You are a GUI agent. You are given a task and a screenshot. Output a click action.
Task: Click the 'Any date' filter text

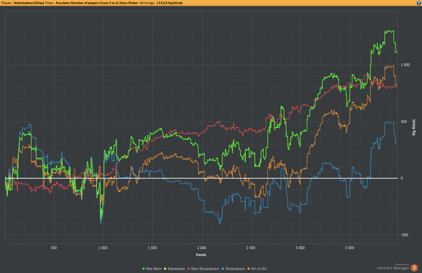point(63,3)
